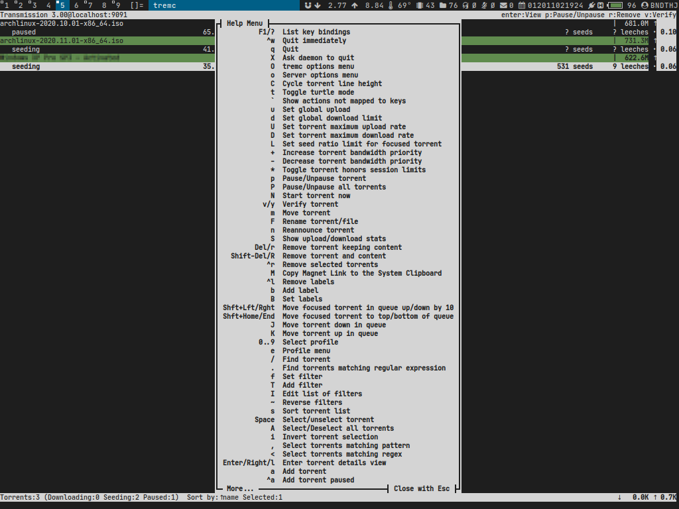The image size is (679, 509).
Task: Click the download arrow network speed icon
Action: click(x=318, y=5)
